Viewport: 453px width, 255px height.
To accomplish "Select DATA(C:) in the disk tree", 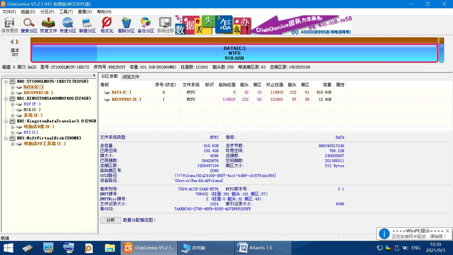I will (x=33, y=87).
